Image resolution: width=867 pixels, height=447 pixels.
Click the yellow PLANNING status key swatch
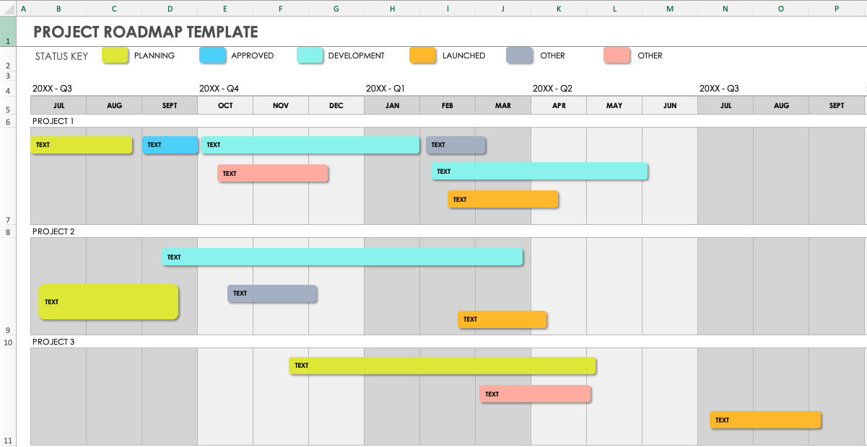[115, 55]
